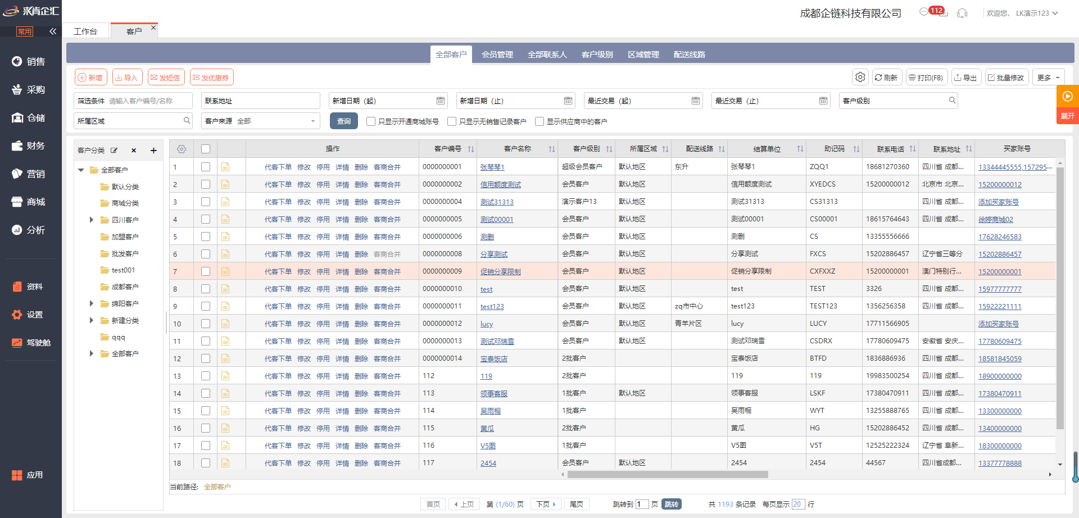Click the plus icon to add category
This screenshot has height=518, width=1079.
pos(153,151)
